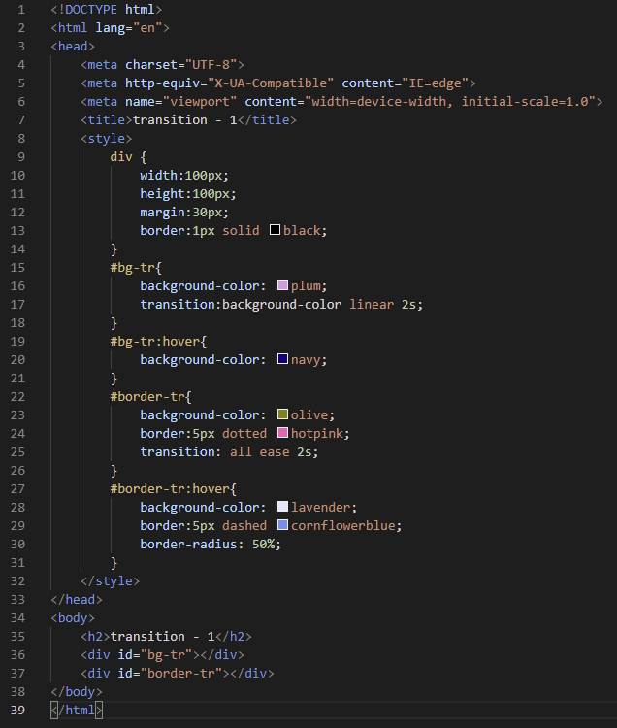Viewport: 617px width, 728px height.
Task: Click the div id="bg-tr" line
Action: (162, 655)
